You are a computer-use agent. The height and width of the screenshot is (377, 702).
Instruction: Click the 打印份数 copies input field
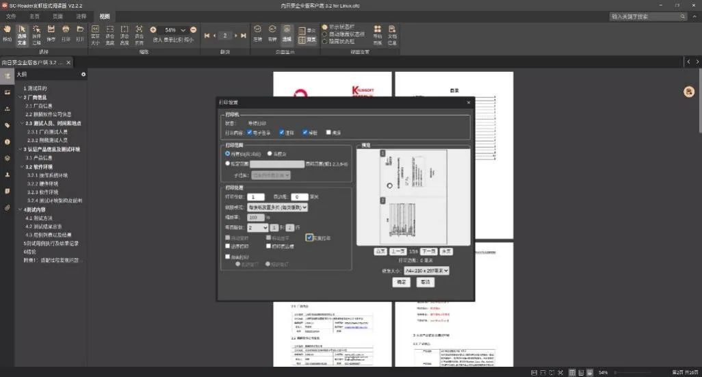[255, 196]
